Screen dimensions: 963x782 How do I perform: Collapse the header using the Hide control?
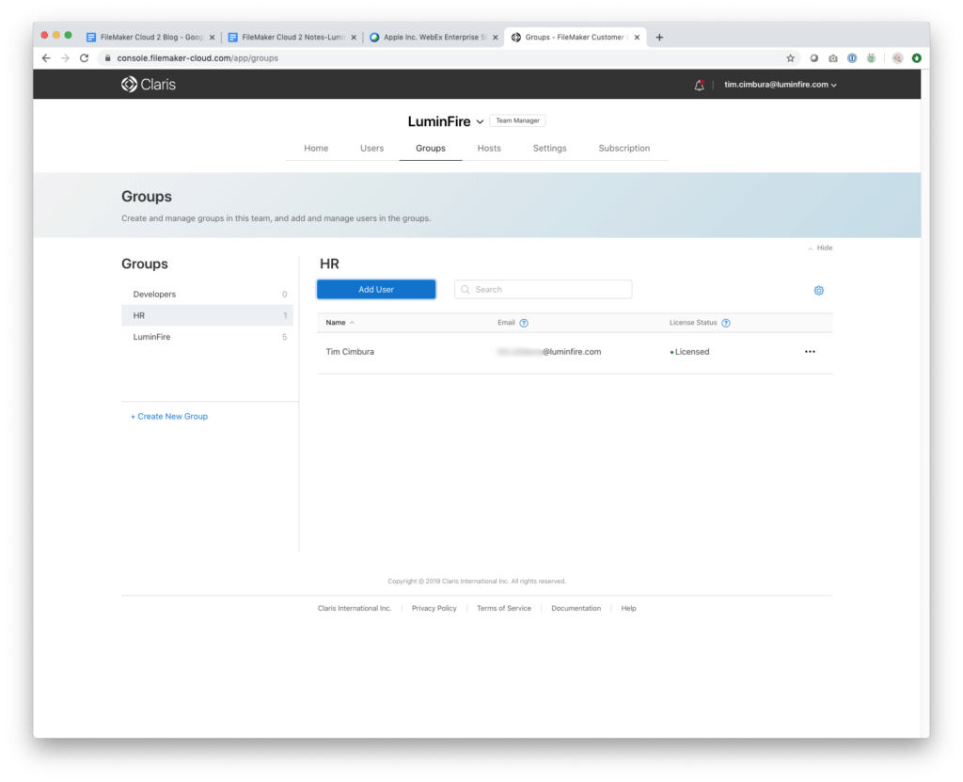(820, 247)
